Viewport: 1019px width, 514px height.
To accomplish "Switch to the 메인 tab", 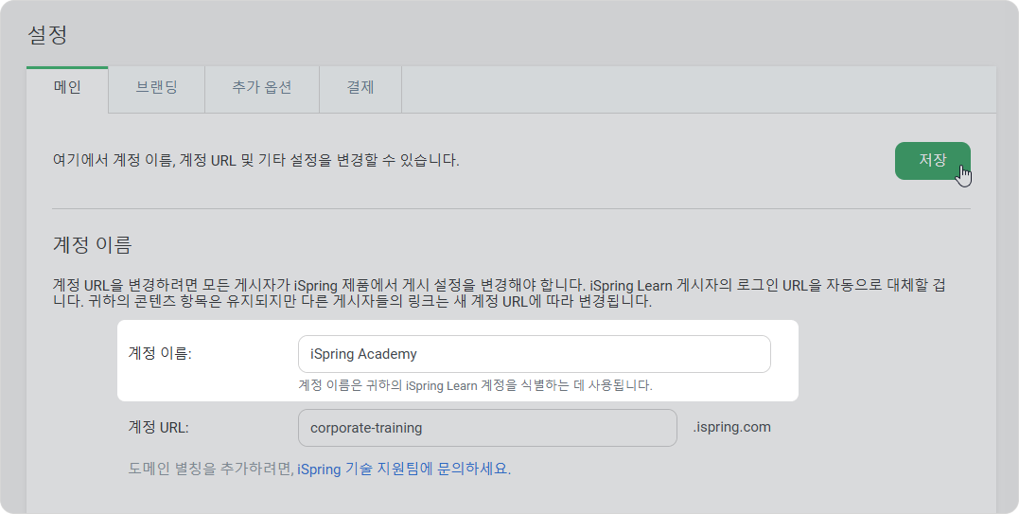I will coord(67,88).
